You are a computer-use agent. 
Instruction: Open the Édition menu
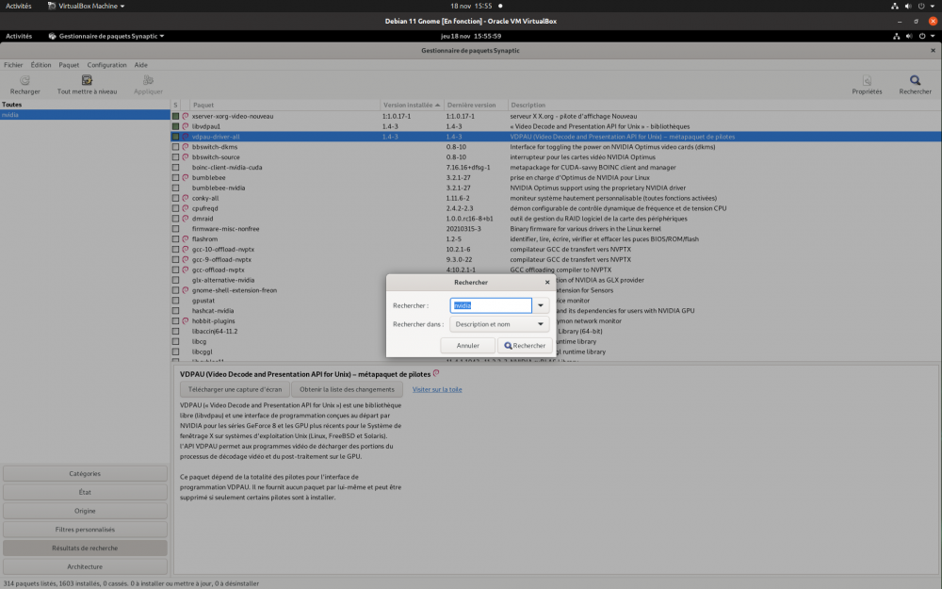tap(41, 65)
